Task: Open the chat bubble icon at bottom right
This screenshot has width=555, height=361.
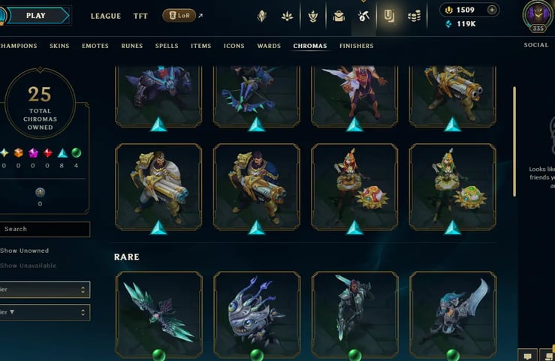Action: (x=527, y=356)
